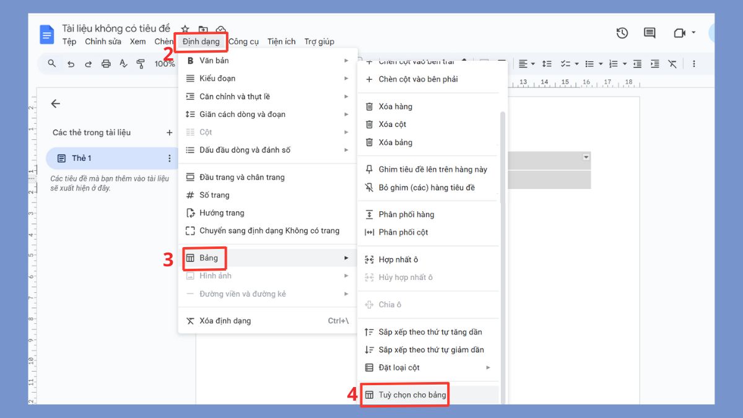The height and width of the screenshot is (418, 743).
Task: Add a new tab with the plus button
Action: 170,132
